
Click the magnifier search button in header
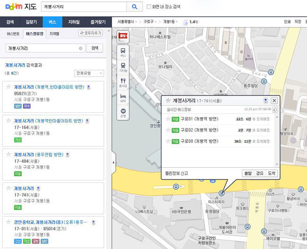pyautogui.click(x=134, y=7)
